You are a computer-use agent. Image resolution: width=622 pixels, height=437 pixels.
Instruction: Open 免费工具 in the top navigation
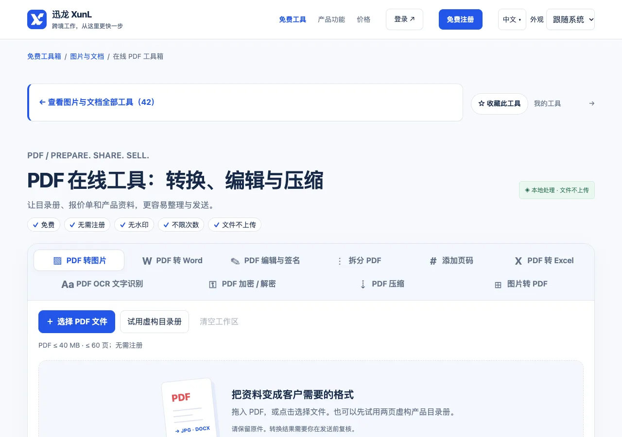[x=293, y=19]
